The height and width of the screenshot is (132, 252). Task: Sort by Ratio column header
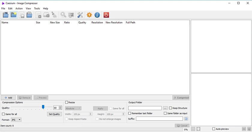point(67,23)
